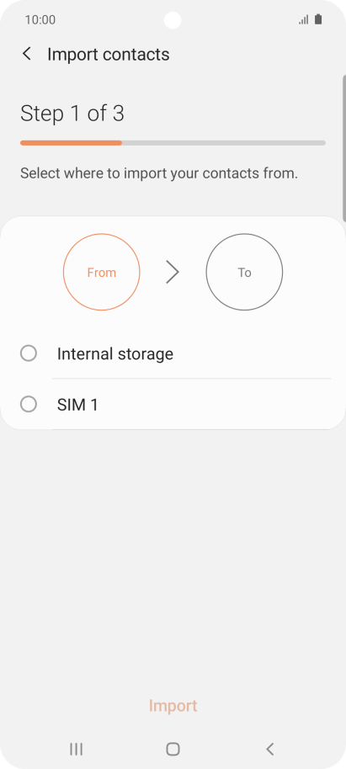Tap the system Back navigation button
346x769 pixels.
pos(269,749)
